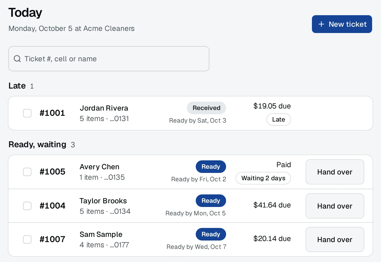This screenshot has height=262, width=381.
Task: Select checkbox for ticket #1001
Action: pyautogui.click(x=27, y=113)
